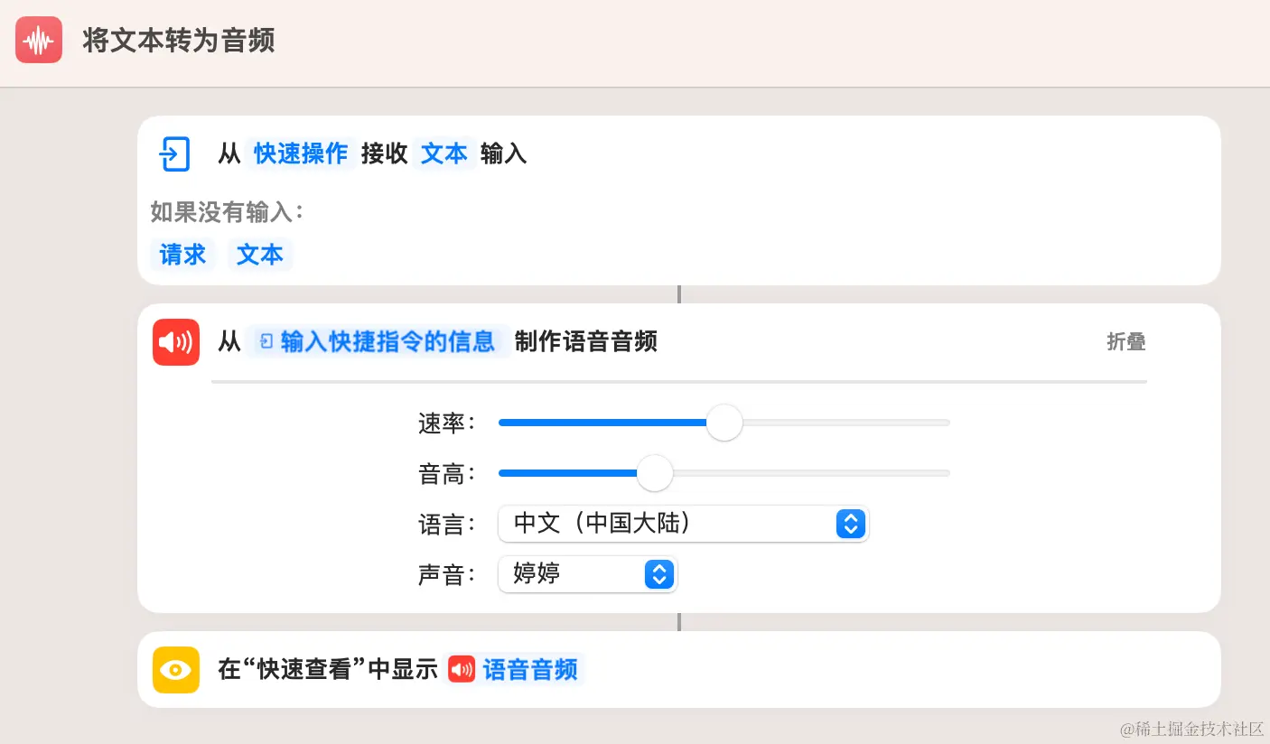Click the shortcut title 将文本转为音频

(x=179, y=41)
